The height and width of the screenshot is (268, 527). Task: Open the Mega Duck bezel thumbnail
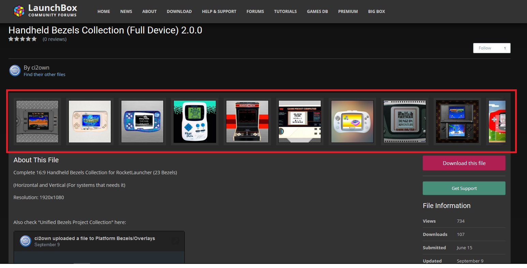pyautogui.click(x=195, y=121)
